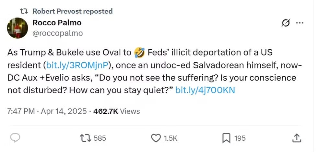Click Rocco Palmo's profile avatar
Screen dimensions: 319x152
pos(17,28)
